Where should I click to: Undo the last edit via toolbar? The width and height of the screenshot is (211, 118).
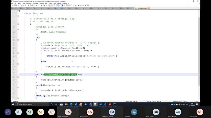[x=36, y=5]
